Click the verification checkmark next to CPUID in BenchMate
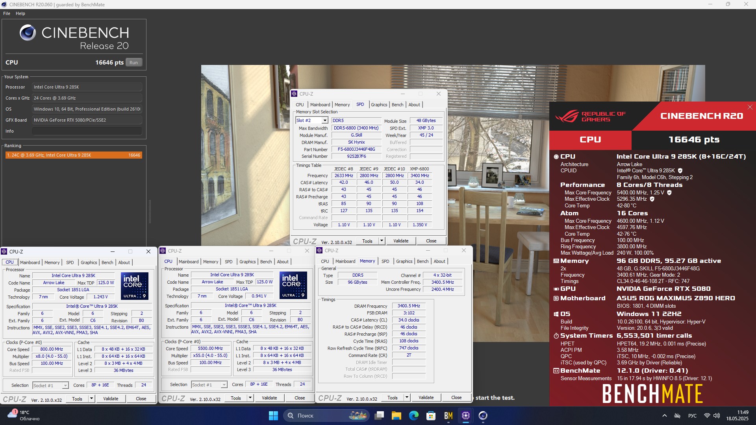This screenshot has width=756, height=425. tap(680, 170)
